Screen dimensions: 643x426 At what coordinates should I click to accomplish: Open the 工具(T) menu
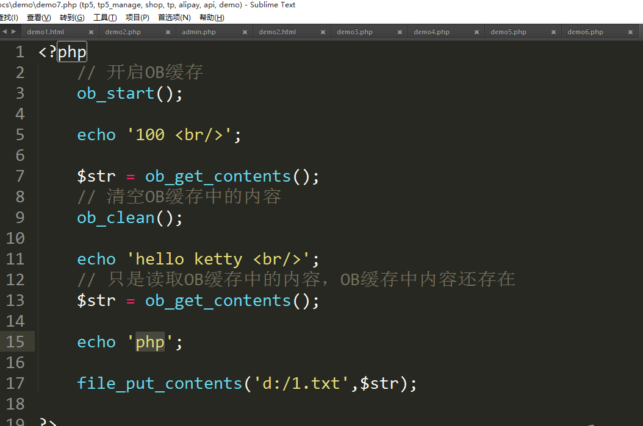coord(105,18)
